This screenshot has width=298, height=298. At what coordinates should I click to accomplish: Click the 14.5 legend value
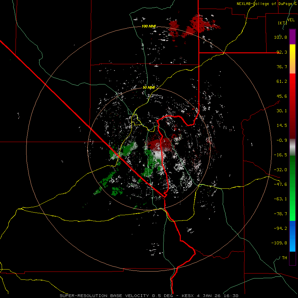(x=282, y=125)
